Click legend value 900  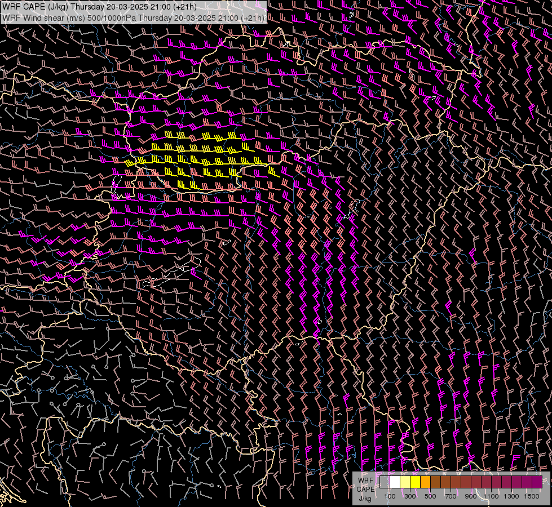click(471, 496)
